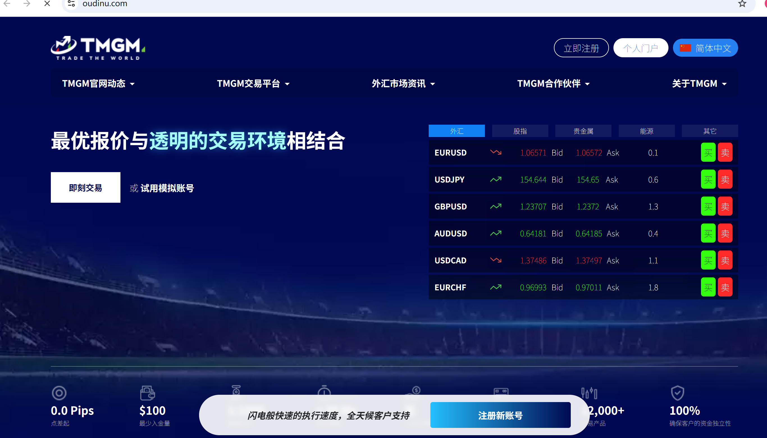767x438 pixels.
Task: Buy EURUSD with green 买 button
Action: pos(708,152)
